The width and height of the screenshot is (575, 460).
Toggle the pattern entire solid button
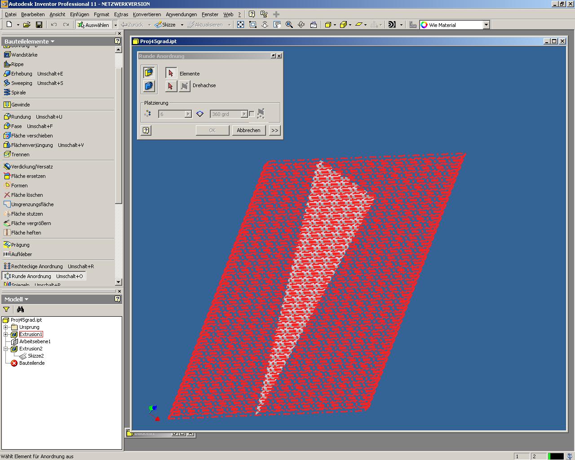coord(149,86)
